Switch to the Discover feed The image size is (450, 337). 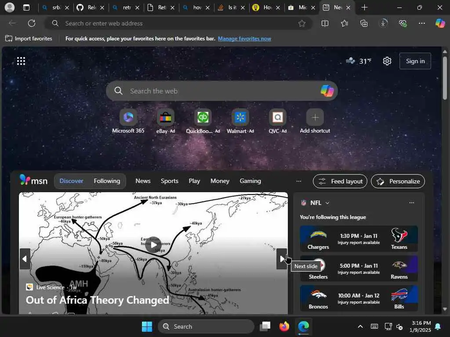point(71,181)
